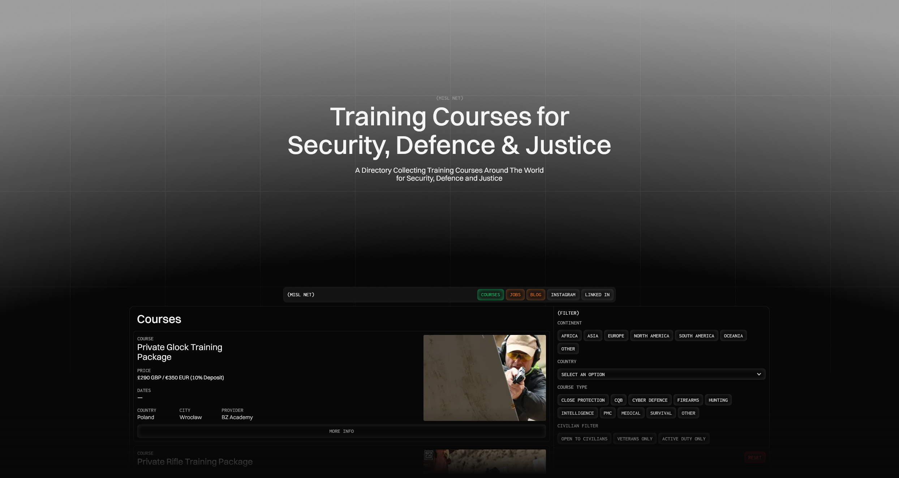This screenshot has height=478, width=899.
Task: Filter by Survival course type
Action: click(x=661, y=413)
